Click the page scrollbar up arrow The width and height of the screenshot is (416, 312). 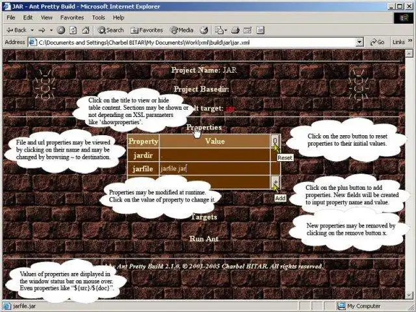pos(409,54)
